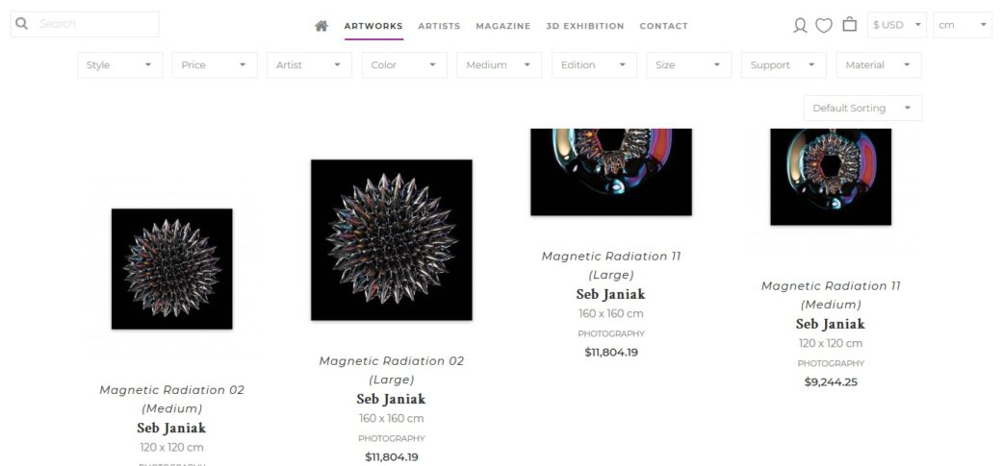This screenshot has height=466, width=1003.
Task: Open the 3D Exhibition menu item
Action: (x=585, y=26)
